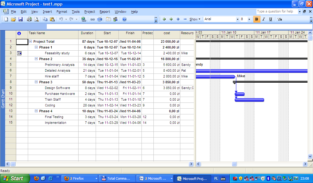Click the 23 050,00 zł cost cell
Image resolution: width=313 pixels, height=183 pixels.
[x=167, y=41]
